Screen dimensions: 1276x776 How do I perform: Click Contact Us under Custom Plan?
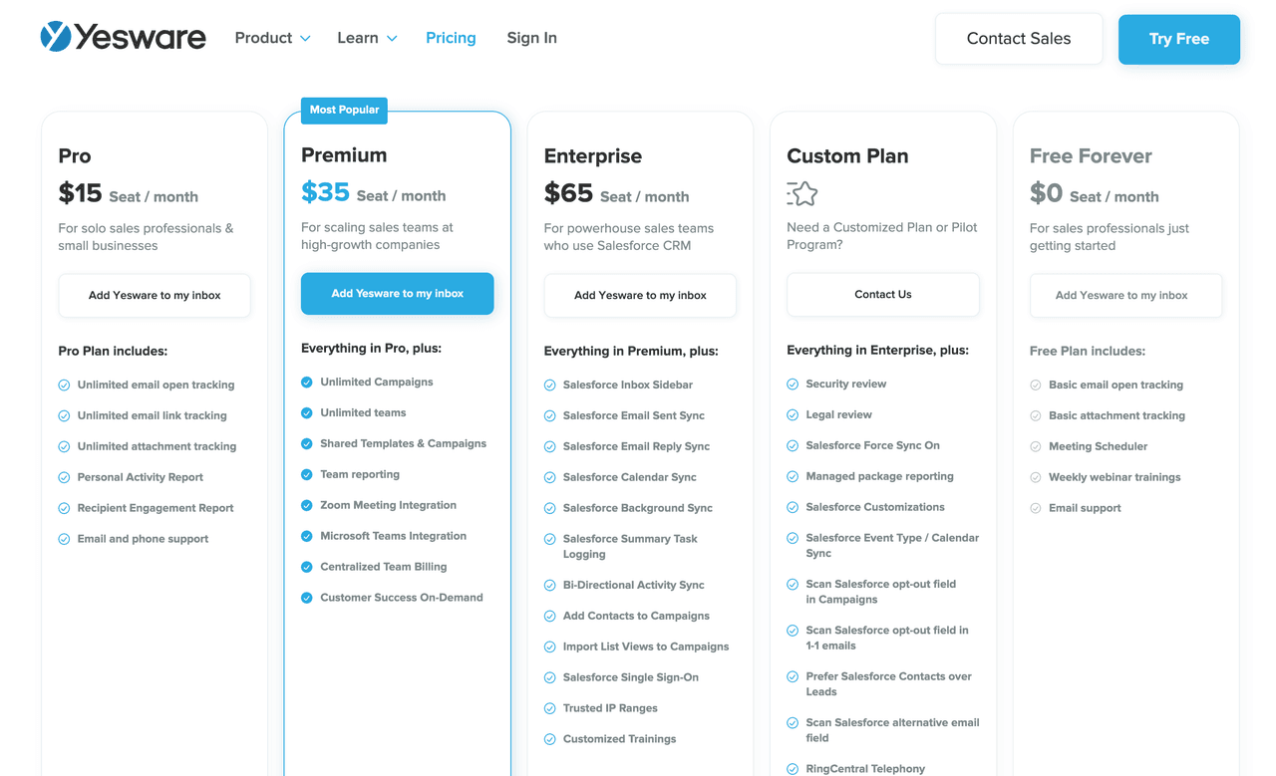click(883, 295)
